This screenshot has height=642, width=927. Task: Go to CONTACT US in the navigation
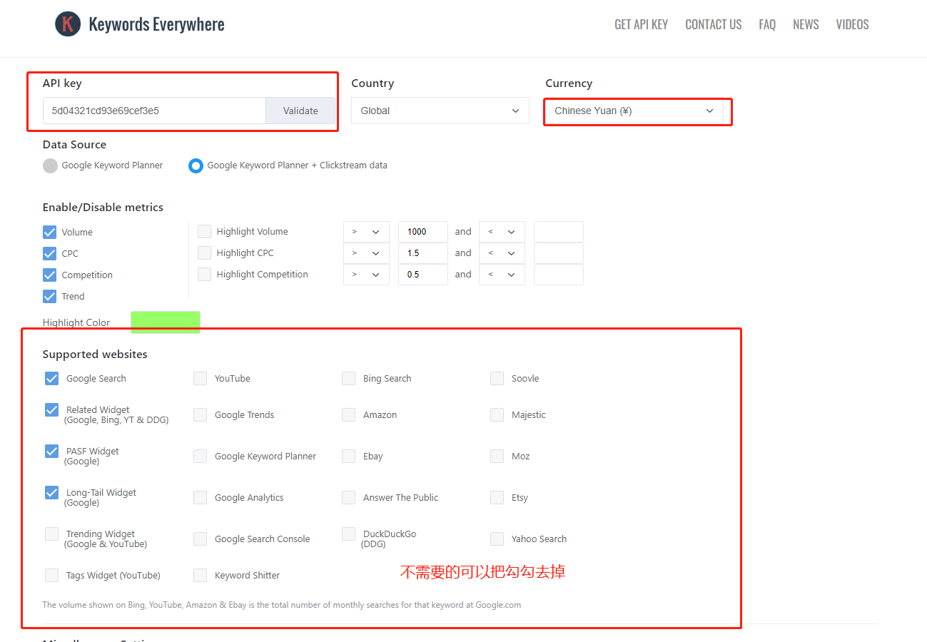pyautogui.click(x=713, y=24)
